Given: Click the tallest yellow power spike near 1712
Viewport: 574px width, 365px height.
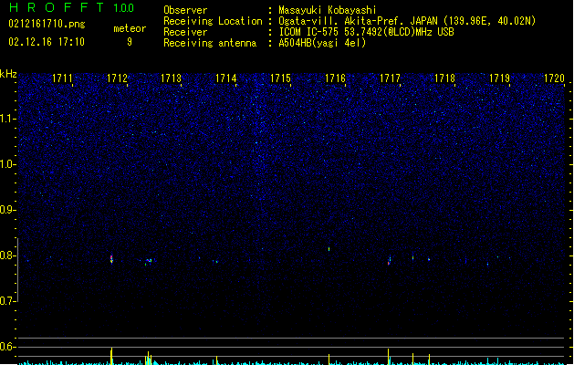Looking at the screenshot, I should [x=111, y=356].
